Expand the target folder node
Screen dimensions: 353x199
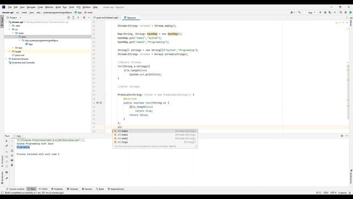[10, 51]
